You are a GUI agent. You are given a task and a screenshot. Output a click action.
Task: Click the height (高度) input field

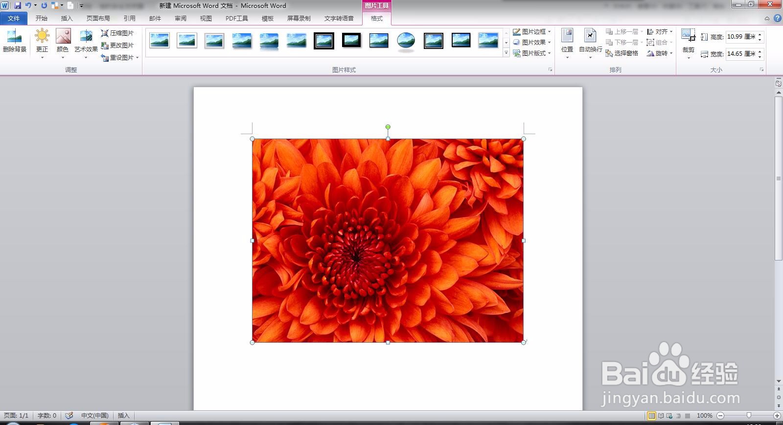pyautogui.click(x=741, y=37)
